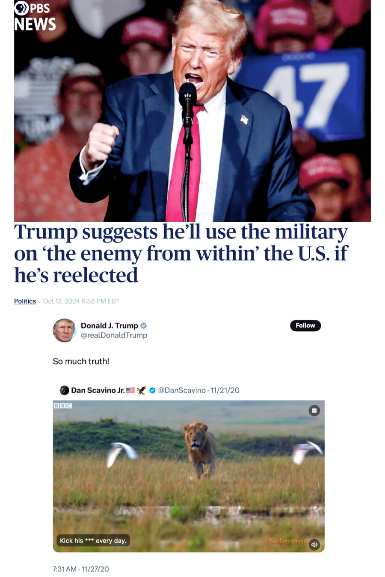Click the eagle emoji in Scavino's name

click(x=141, y=390)
